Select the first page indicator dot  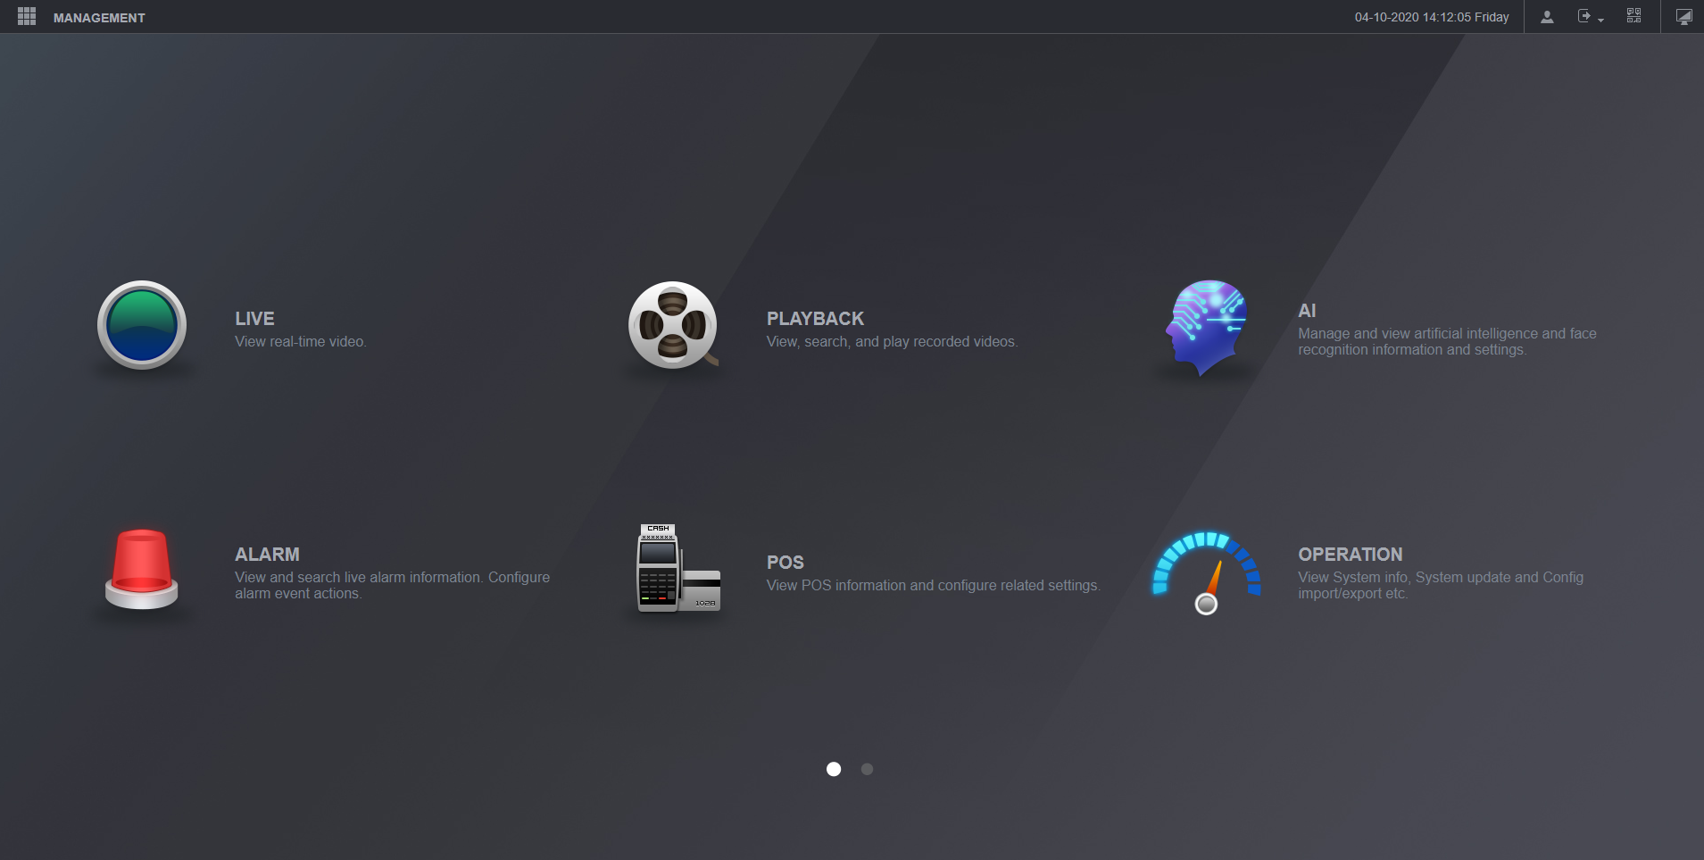tap(834, 769)
